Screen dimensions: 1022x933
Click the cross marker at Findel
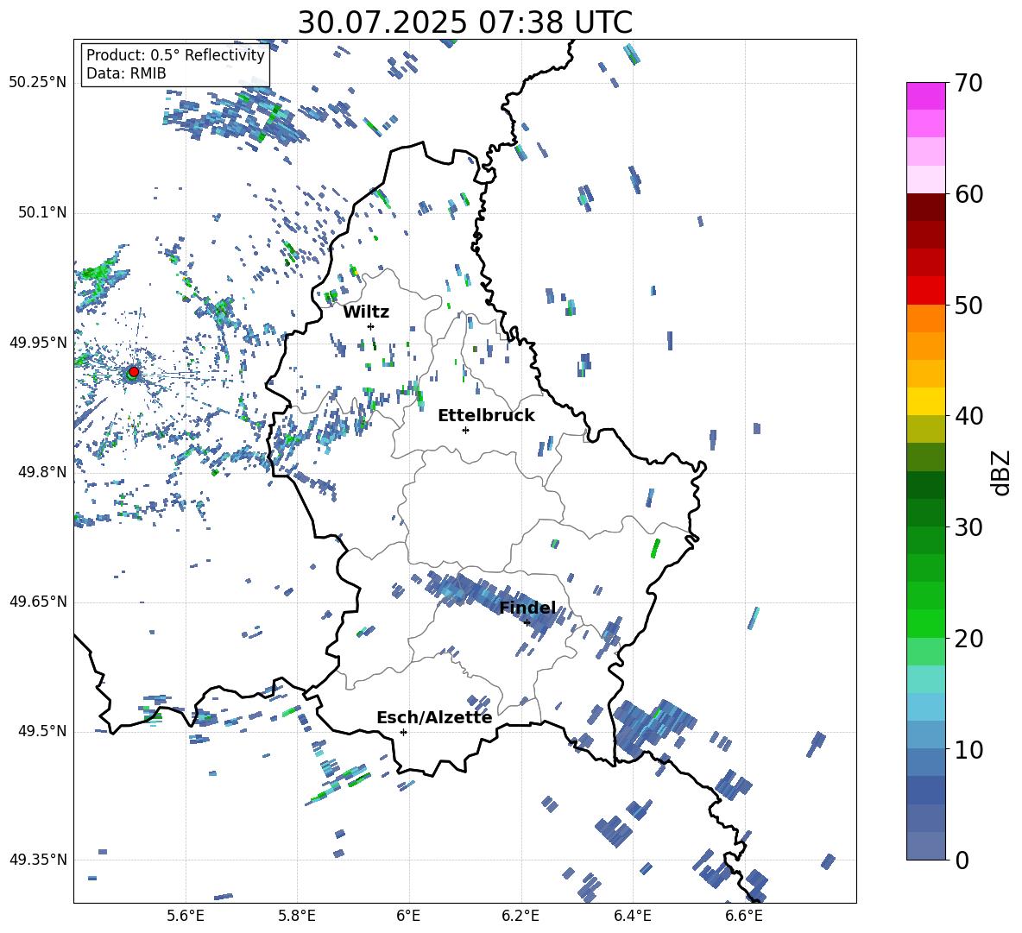pyautogui.click(x=527, y=623)
